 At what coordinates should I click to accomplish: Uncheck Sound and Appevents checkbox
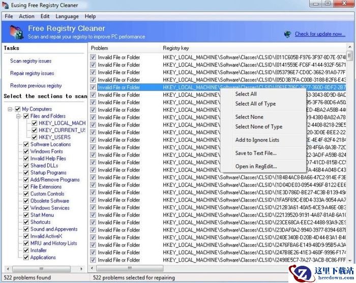pos(26,229)
